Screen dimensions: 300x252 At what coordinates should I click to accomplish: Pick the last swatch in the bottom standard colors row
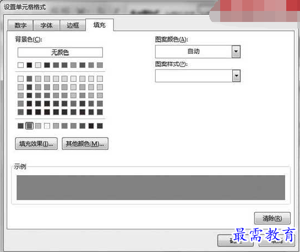pyautogui.click(x=100, y=126)
